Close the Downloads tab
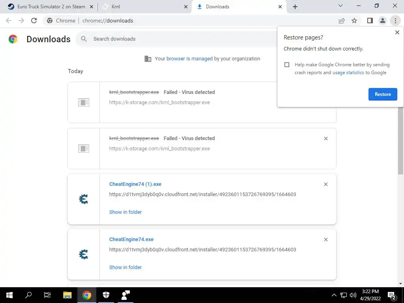This screenshot has height=303, width=404. click(x=280, y=7)
